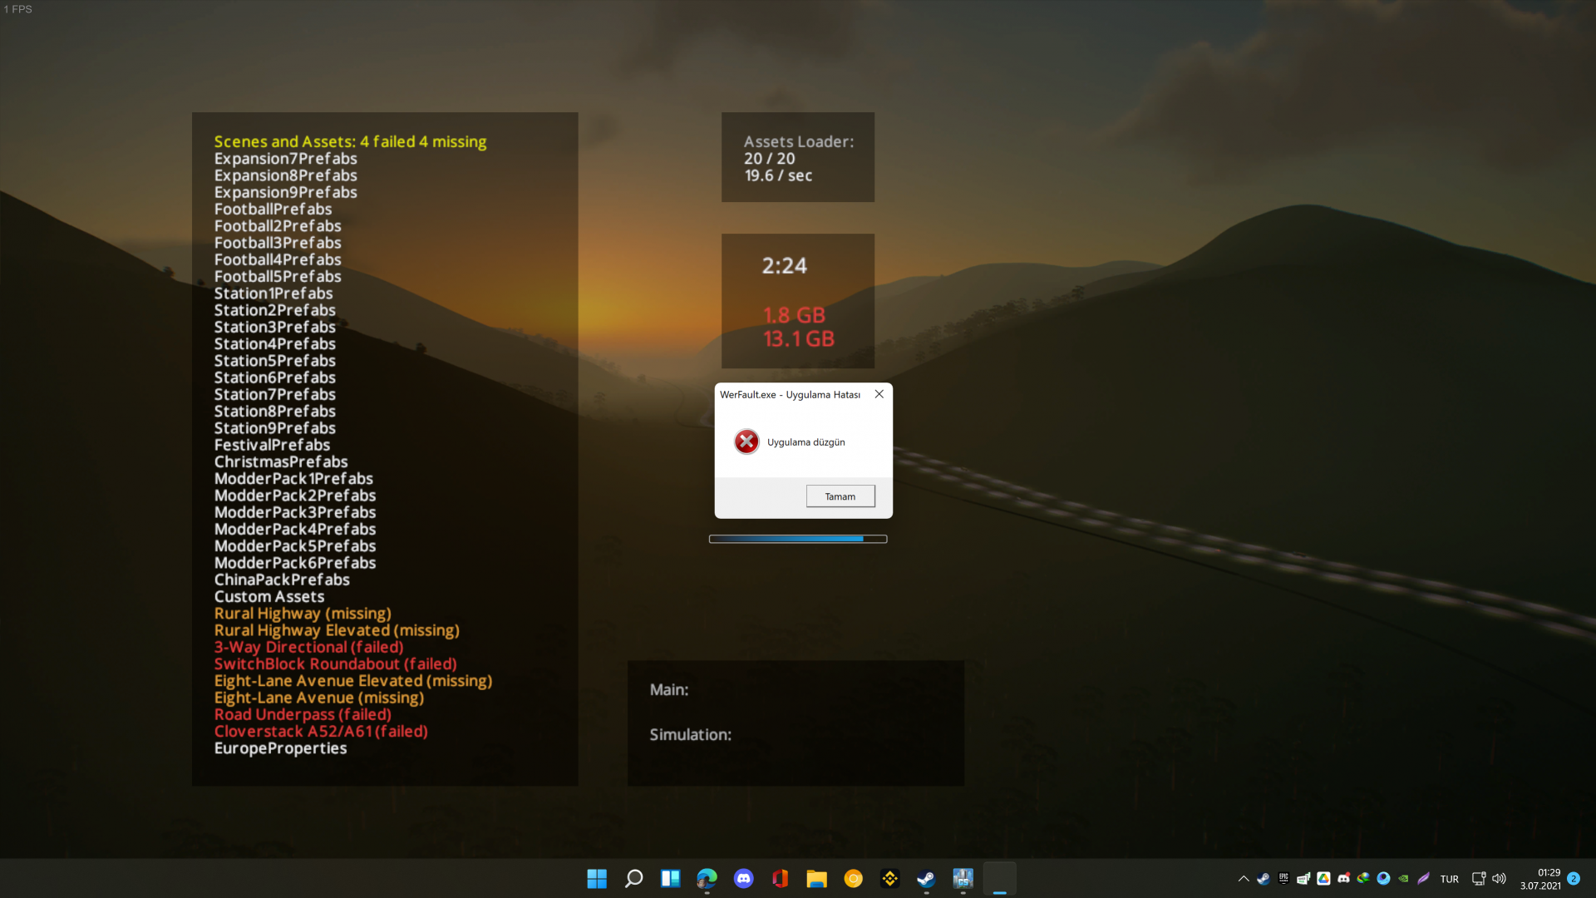Open TUR input language switcher
The image size is (1596, 898).
pyautogui.click(x=1449, y=879)
